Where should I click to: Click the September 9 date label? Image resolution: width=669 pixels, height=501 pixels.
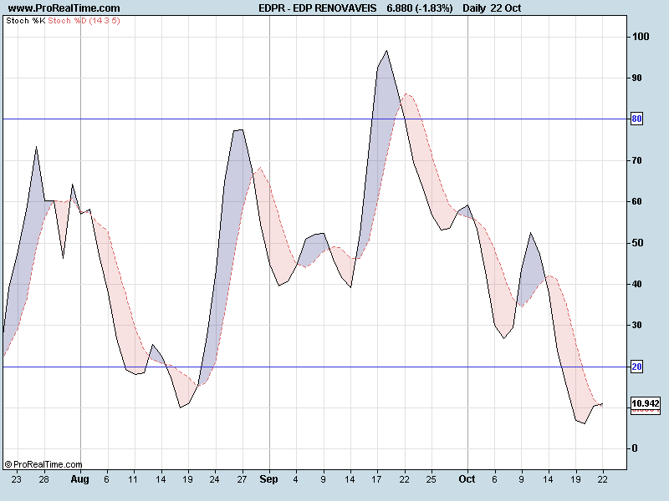324,479
